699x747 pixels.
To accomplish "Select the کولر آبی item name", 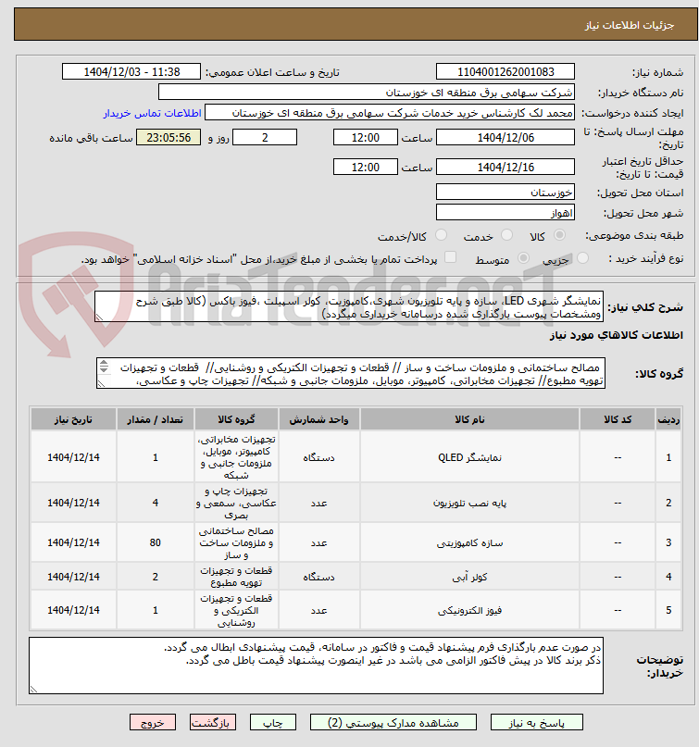I will pos(469,577).
